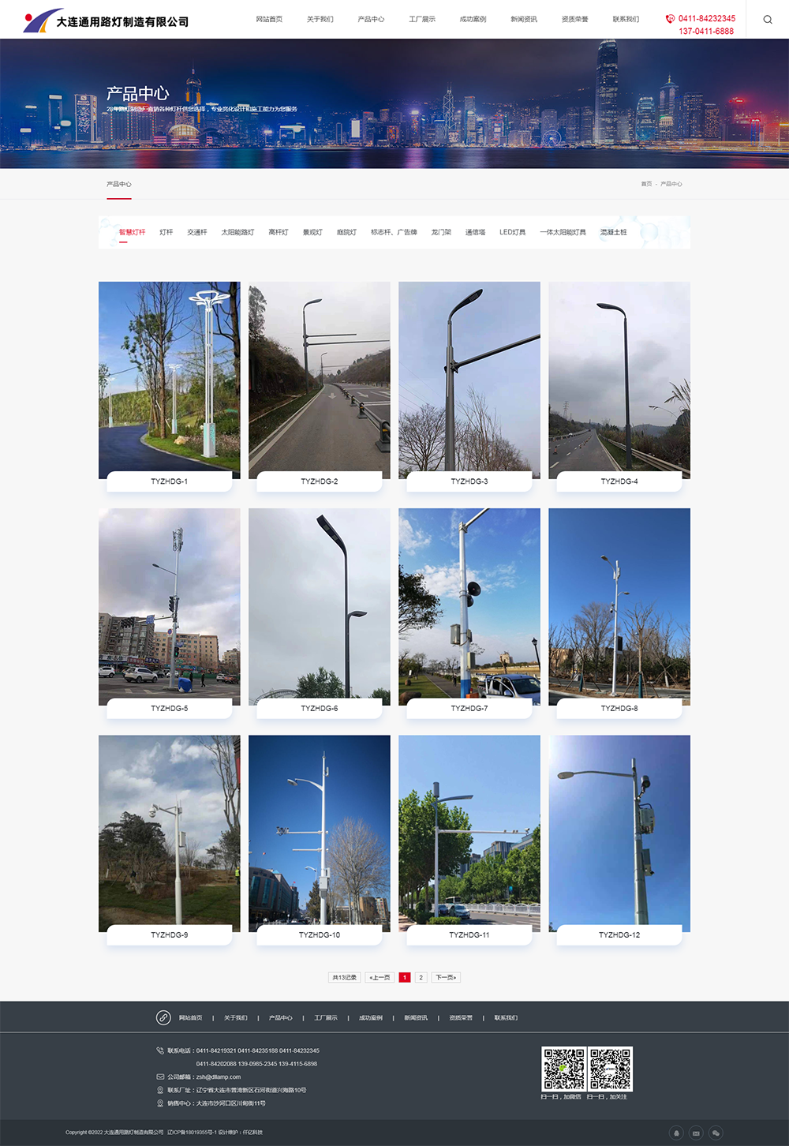
Task: Click the WeChat icon in footer
Action: 716,1133
